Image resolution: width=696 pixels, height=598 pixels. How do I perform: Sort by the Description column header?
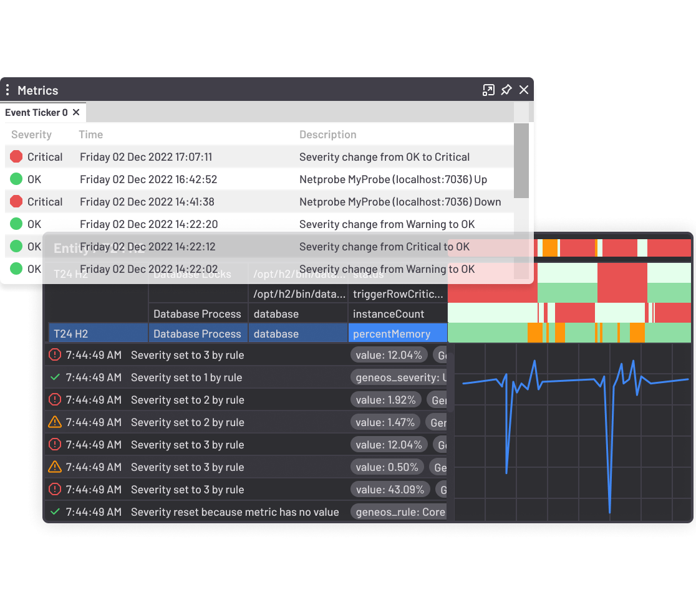tap(327, 135)
